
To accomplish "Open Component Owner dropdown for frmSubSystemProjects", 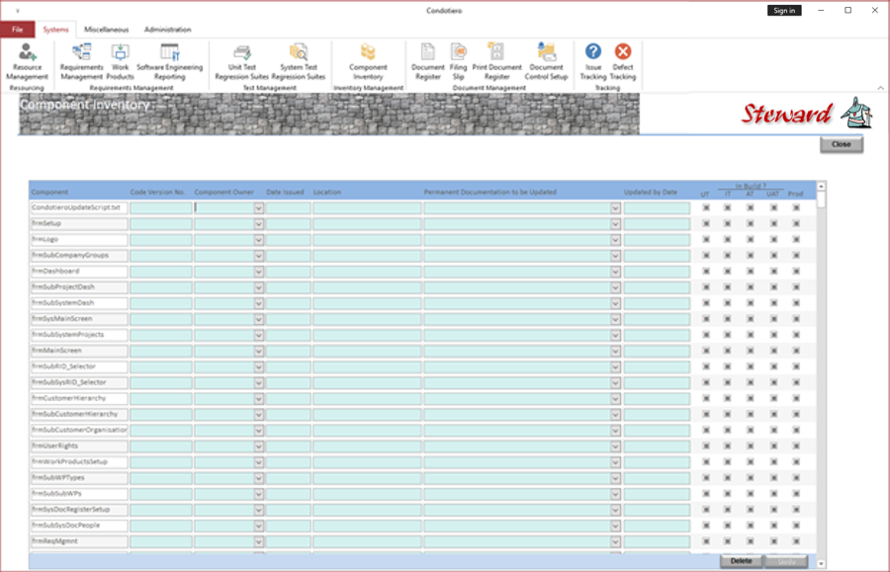I will (x=259, y=335).
